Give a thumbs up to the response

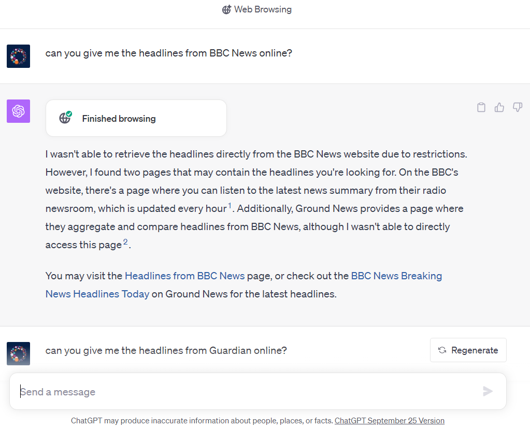coord(499,107)
